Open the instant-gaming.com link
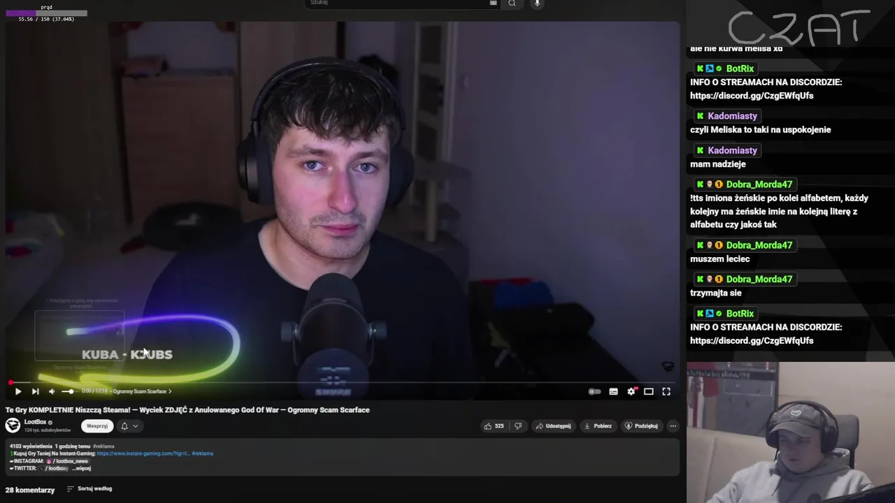 click(143, 453)
